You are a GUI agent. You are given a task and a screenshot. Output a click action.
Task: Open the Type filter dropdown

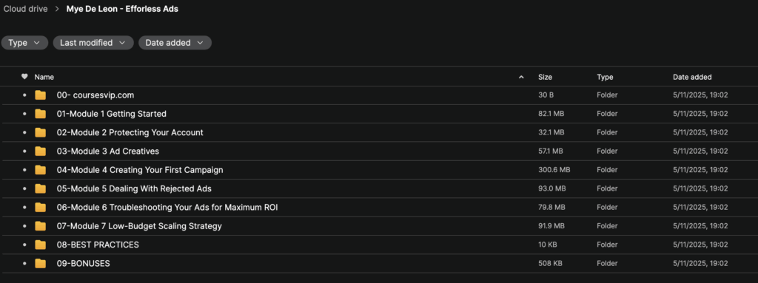click(24, 43)
